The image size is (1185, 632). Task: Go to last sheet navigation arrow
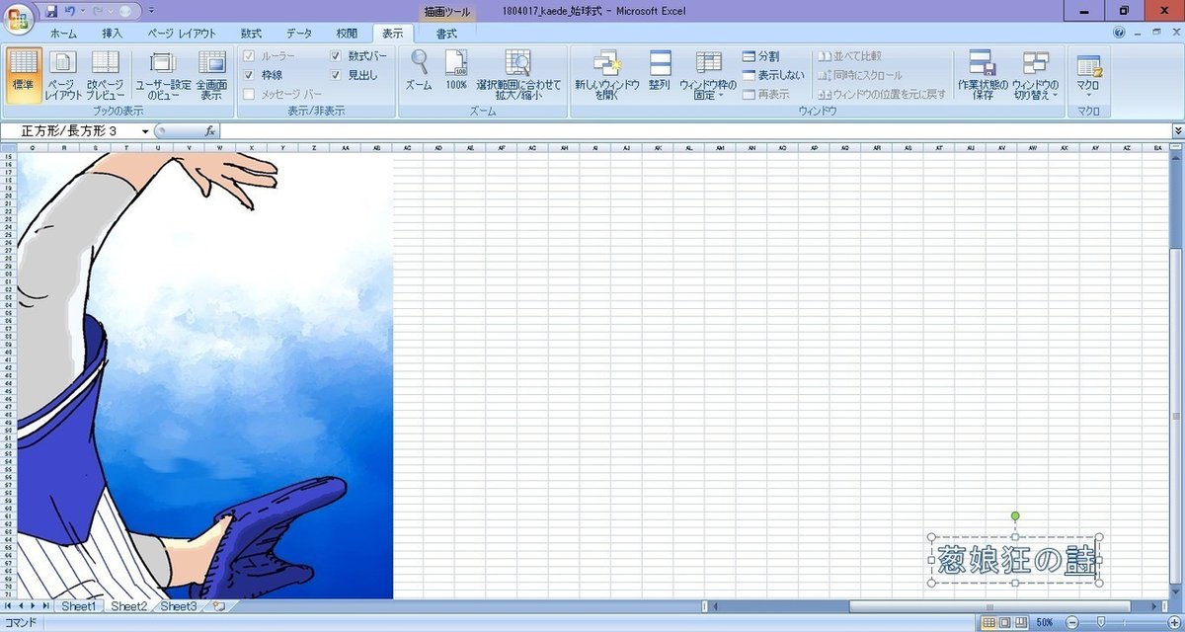coord(46,605)
